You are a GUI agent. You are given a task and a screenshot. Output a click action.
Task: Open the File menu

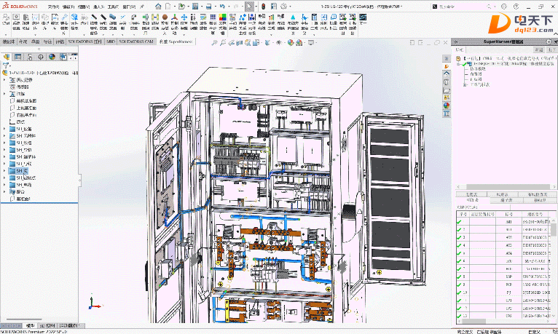[53, 7]
